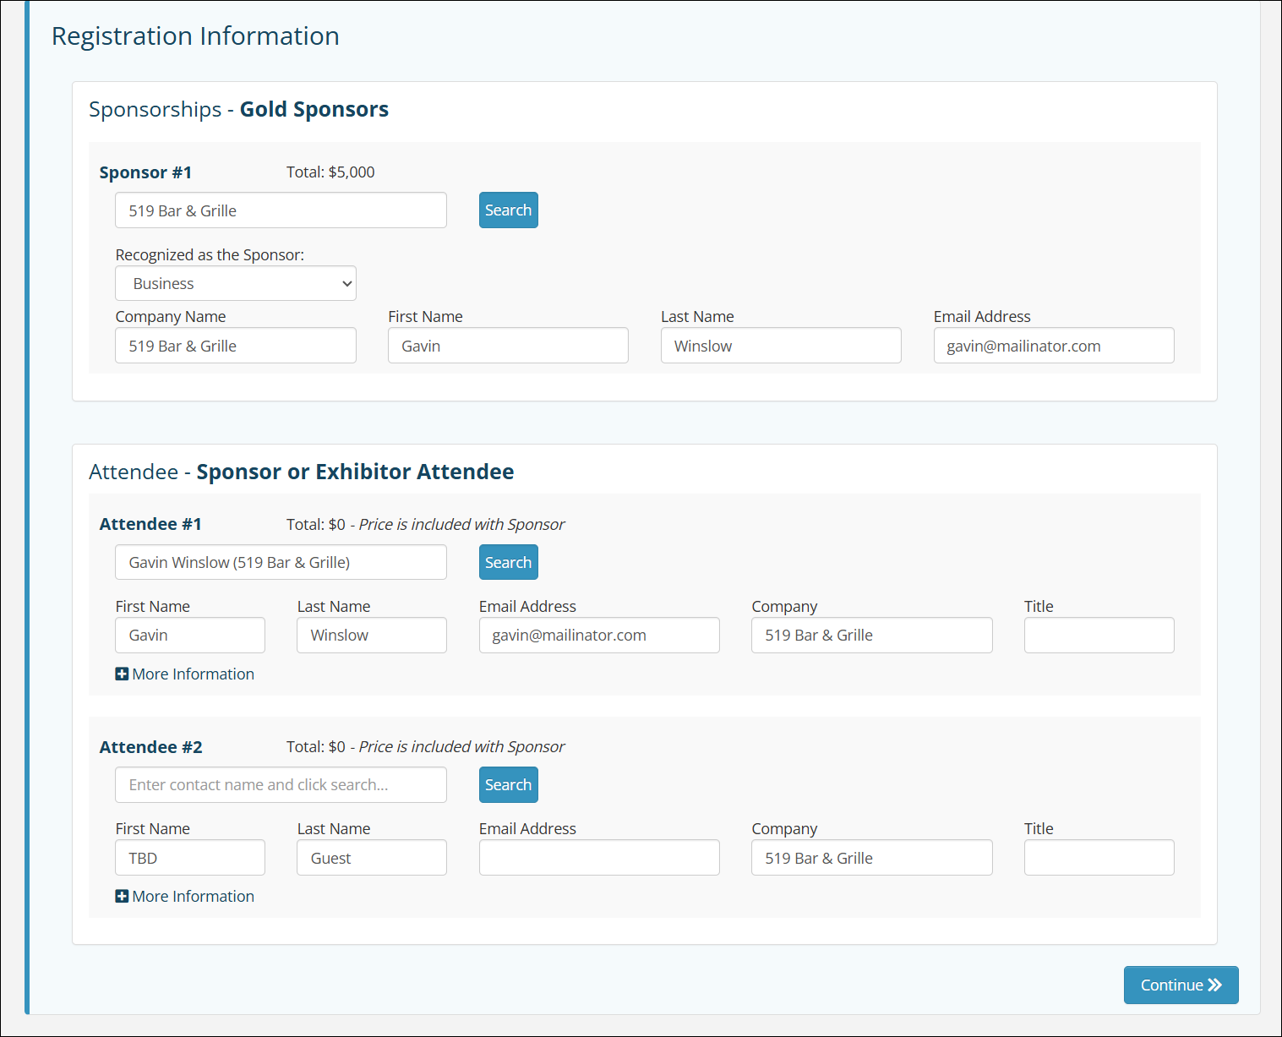Focus the Attendee #2 contact name search box
Viewport: 1282px width, 1037px height.
[281, 785]
